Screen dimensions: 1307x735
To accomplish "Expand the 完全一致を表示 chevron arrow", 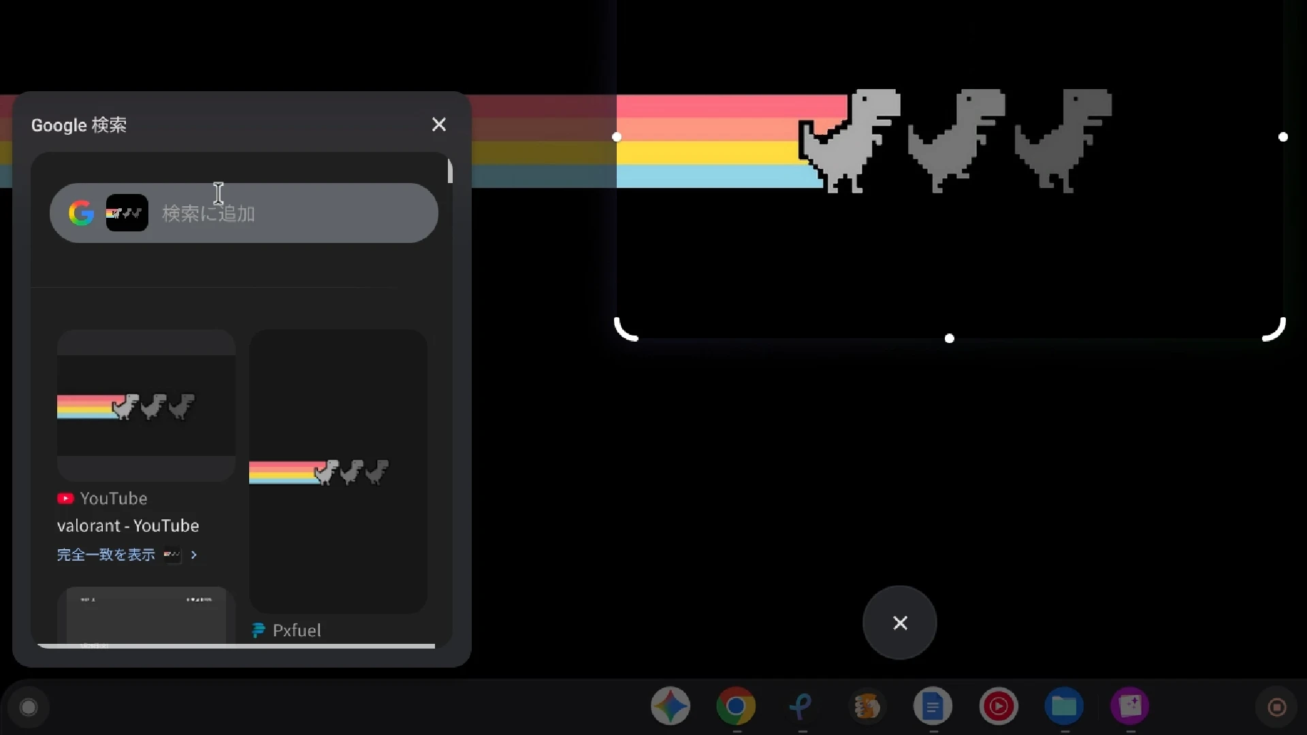I will (x=194, y=555).
